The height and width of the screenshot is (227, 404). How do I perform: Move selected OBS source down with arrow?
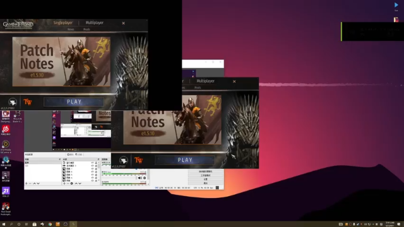click(80, 183)
